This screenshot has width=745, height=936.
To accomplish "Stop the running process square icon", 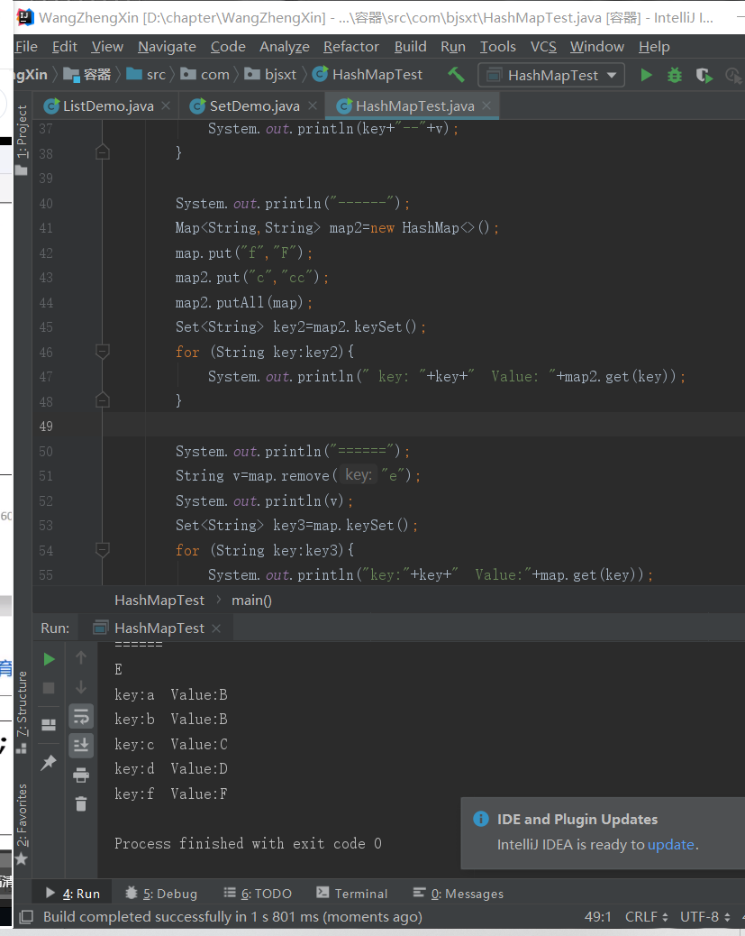I will point(49,688).
